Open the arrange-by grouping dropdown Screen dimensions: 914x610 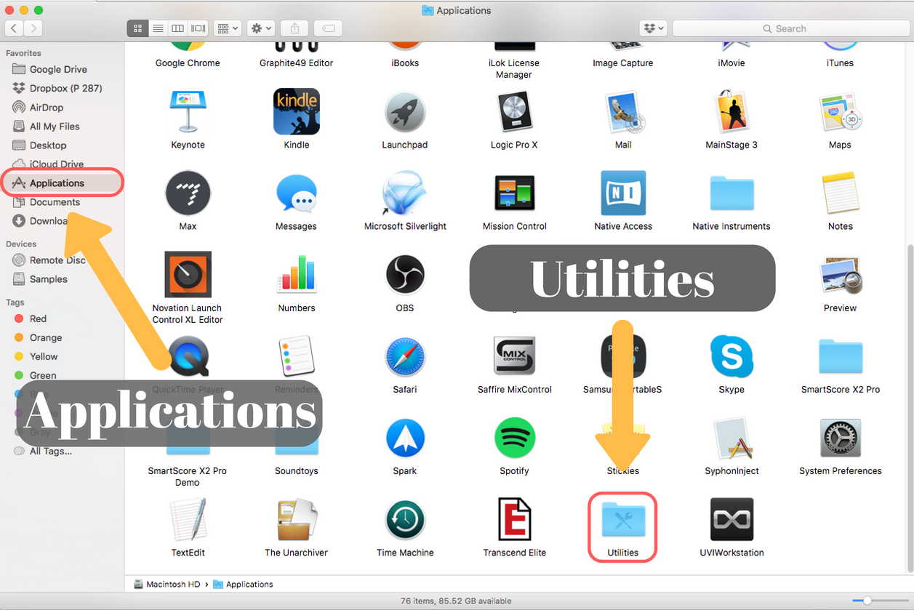click(228, 28)
